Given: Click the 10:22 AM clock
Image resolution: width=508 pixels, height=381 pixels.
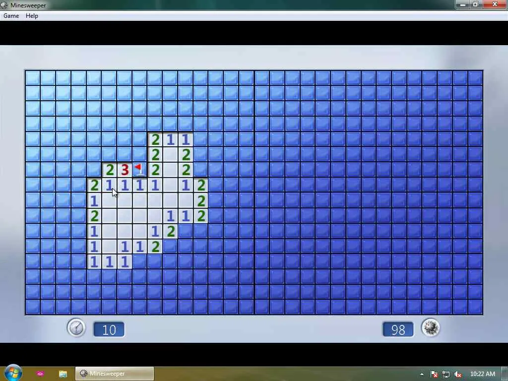Looking at the screenshot, I should (x=482, y=374).
